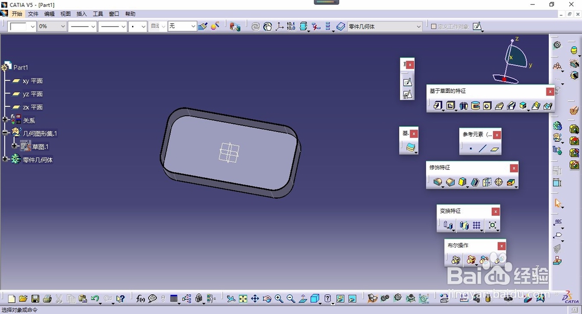Image resolution: width=582 pixels, height=314 pixels.
Task: Select the Edge Fillet icon
Action: click(x=438, y=182)
